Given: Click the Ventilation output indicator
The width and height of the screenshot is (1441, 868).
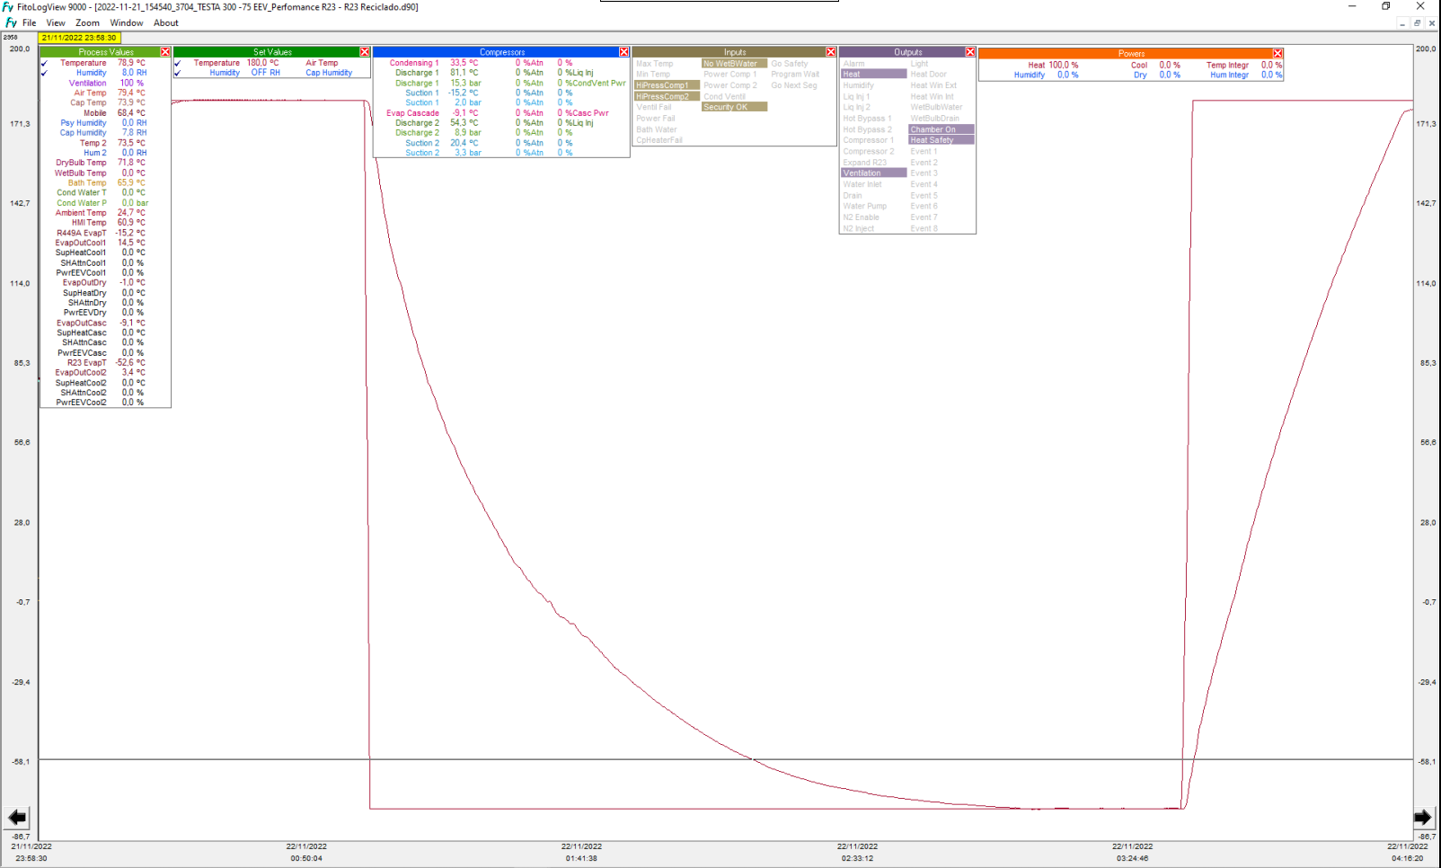Looking at the screenshot, I should coord(873,173).
